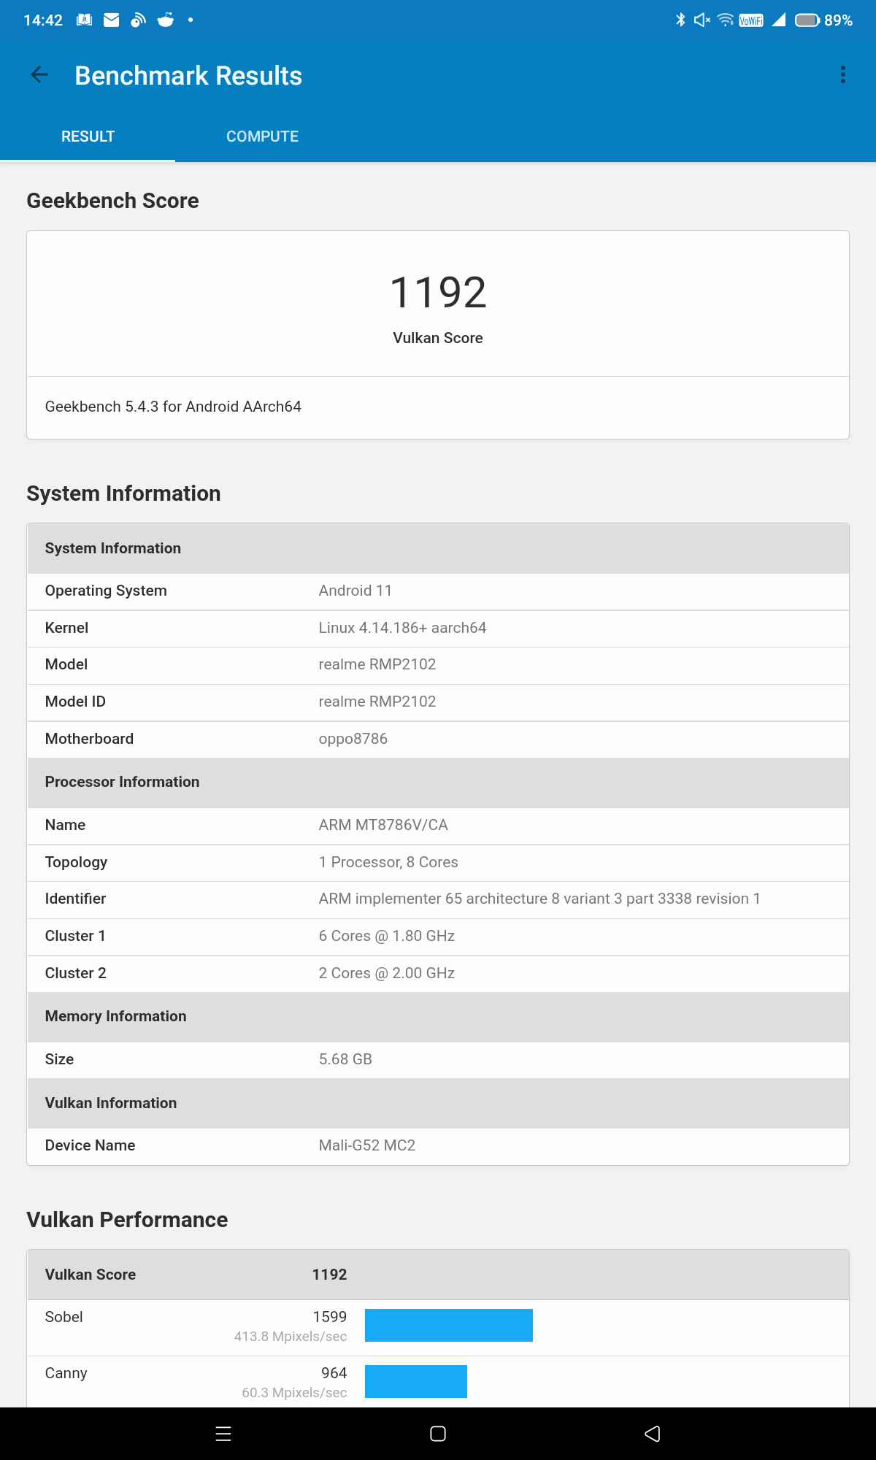Select the Motherboard oppo8786 row
This screenshot has height=1460, width=876.
[438, 739]
